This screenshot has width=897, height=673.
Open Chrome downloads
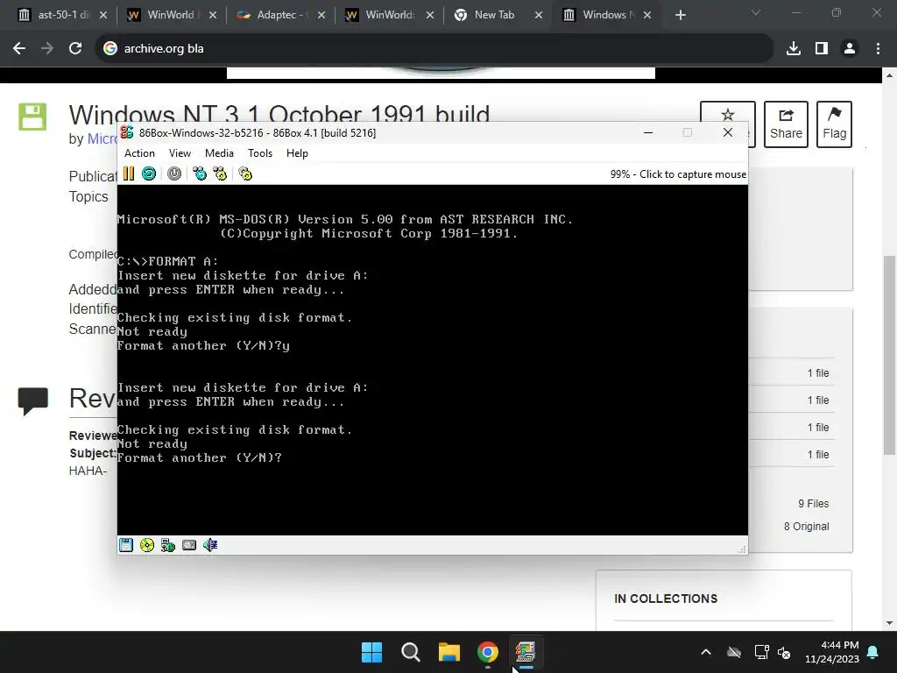[794, 49]
